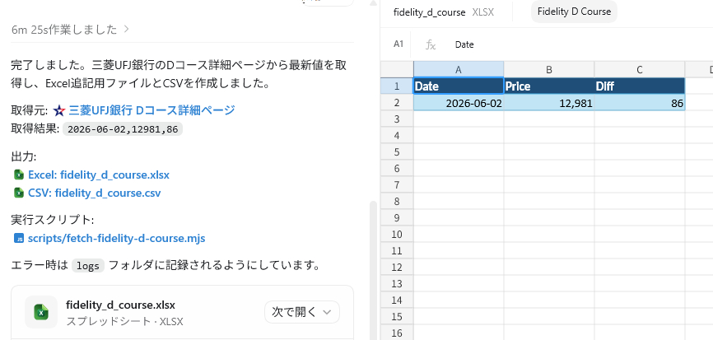
Task: Click the Excel icon beside fidelity_d_course.xlsx link
Action: (19, 175)
